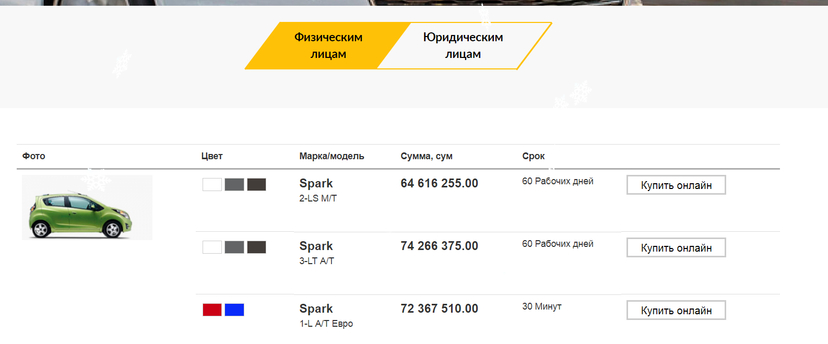Switch to the Физическим лицам tab
828x344 pixels.
[327, 45]
